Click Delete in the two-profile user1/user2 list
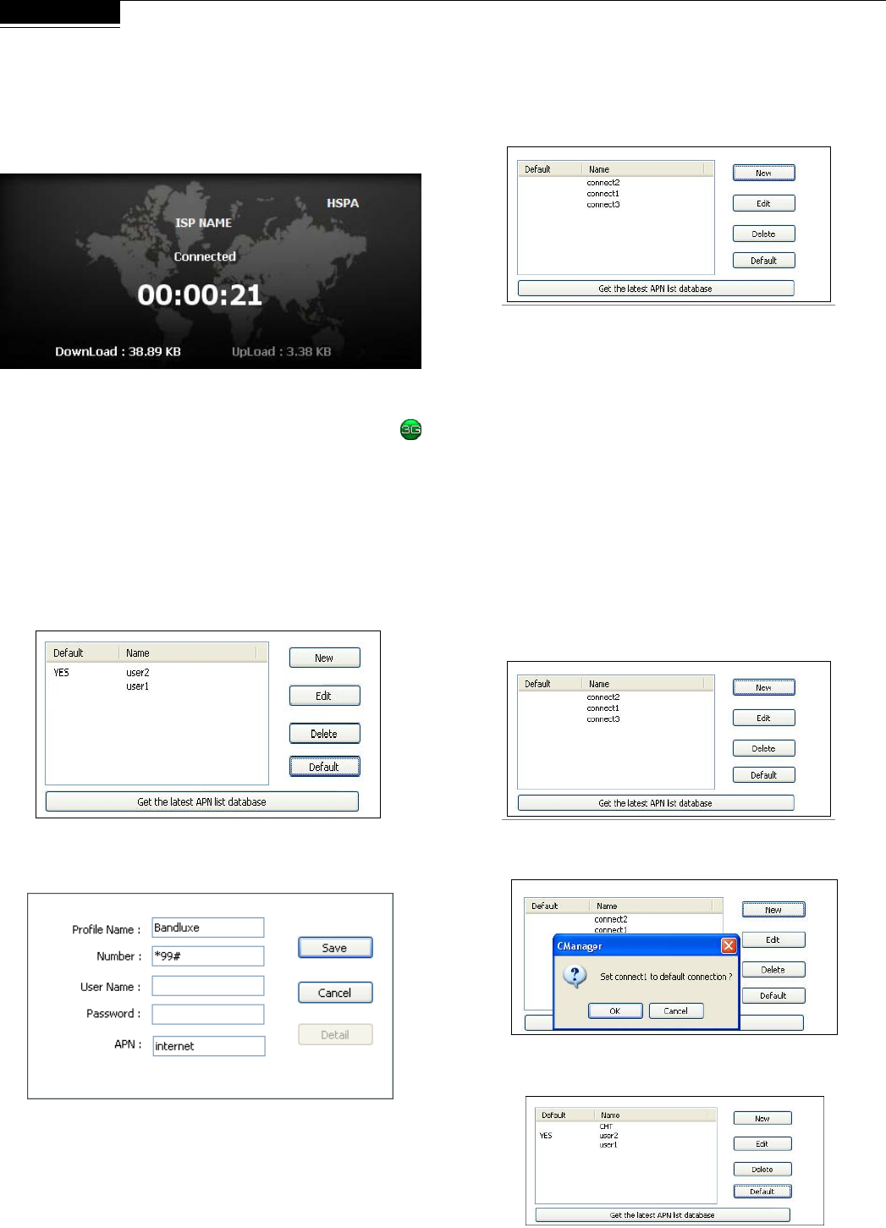Screen dimensions: 886x1228 (x=325, y=734)
